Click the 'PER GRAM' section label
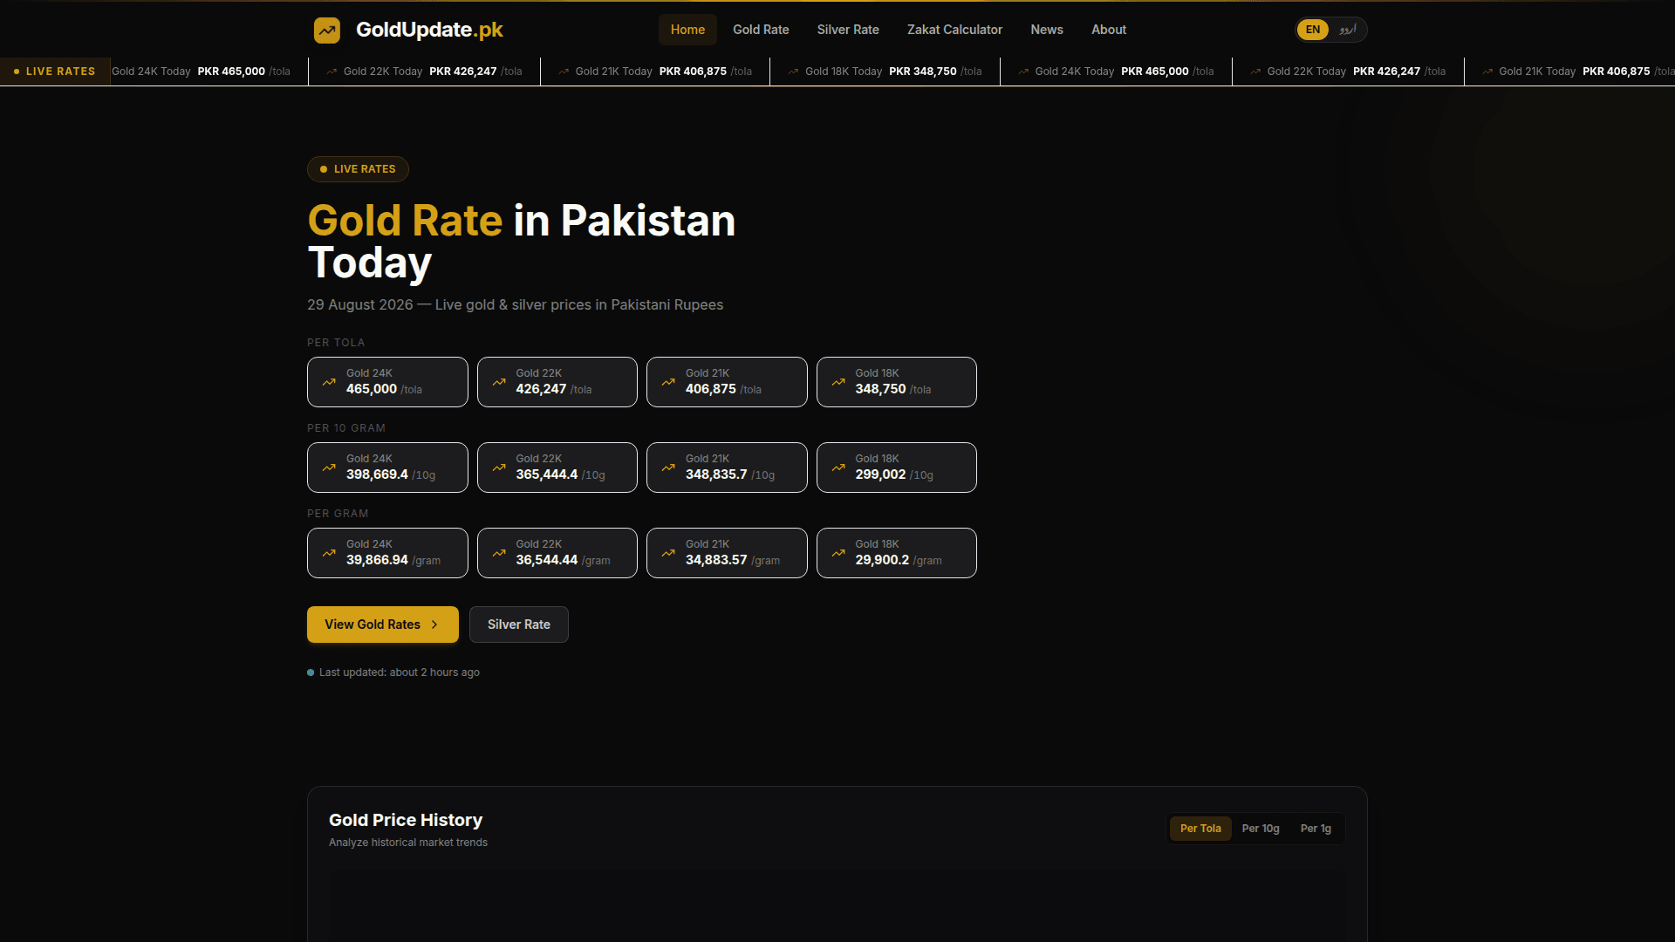 [x=338, y=514]
